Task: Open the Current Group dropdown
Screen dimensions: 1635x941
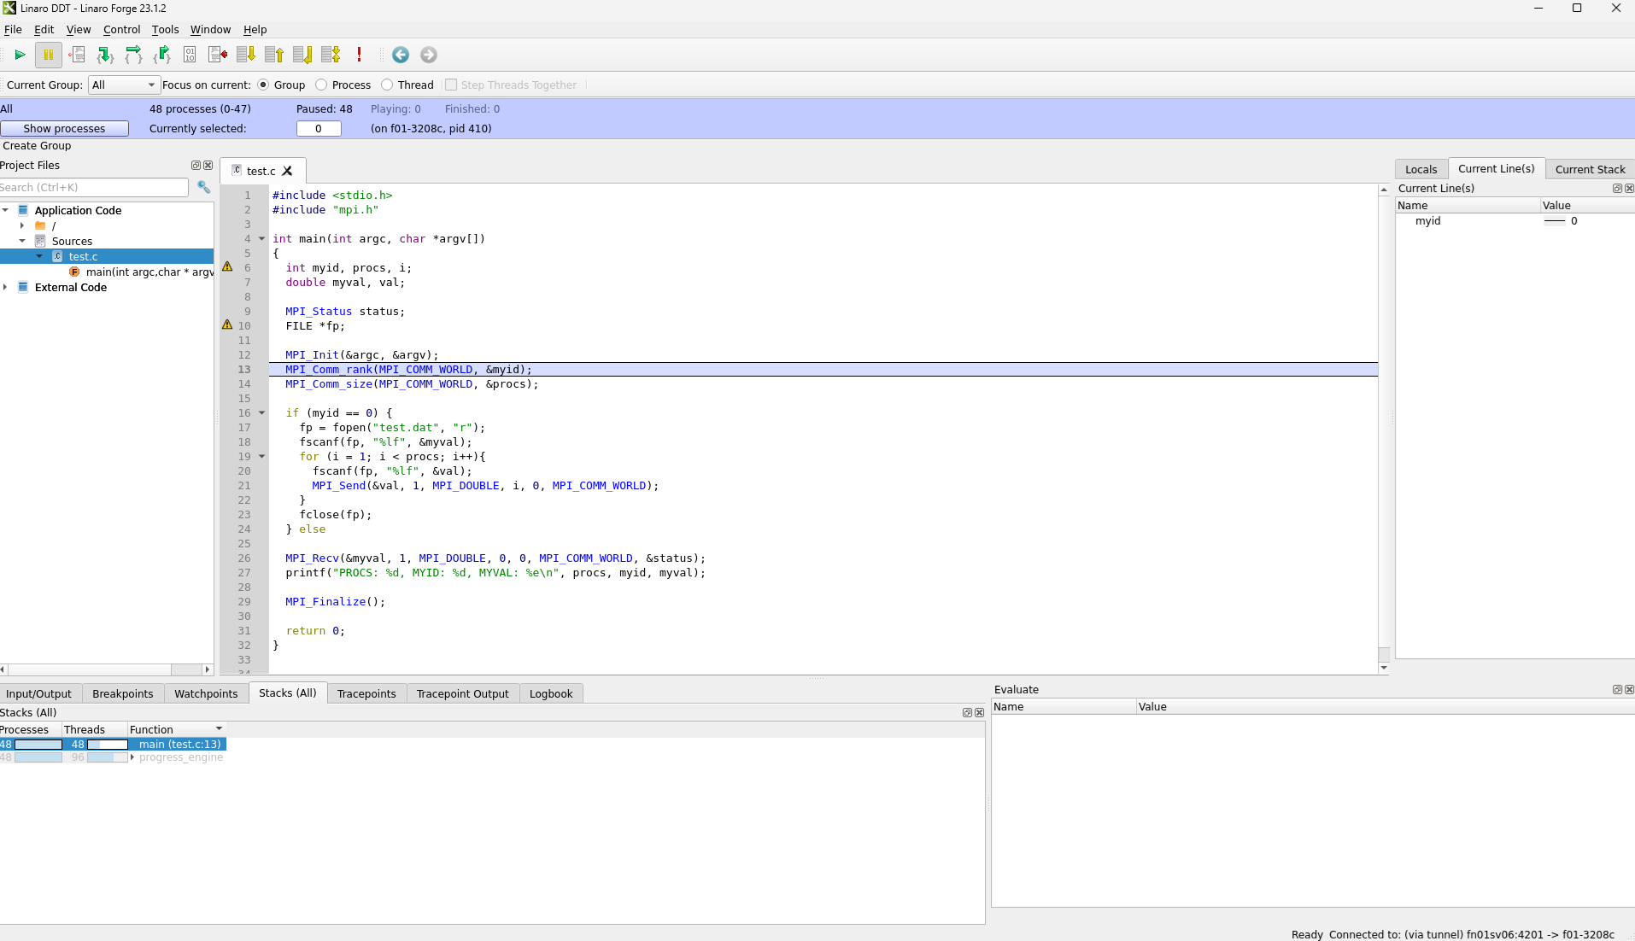Action: click(124, 85)
